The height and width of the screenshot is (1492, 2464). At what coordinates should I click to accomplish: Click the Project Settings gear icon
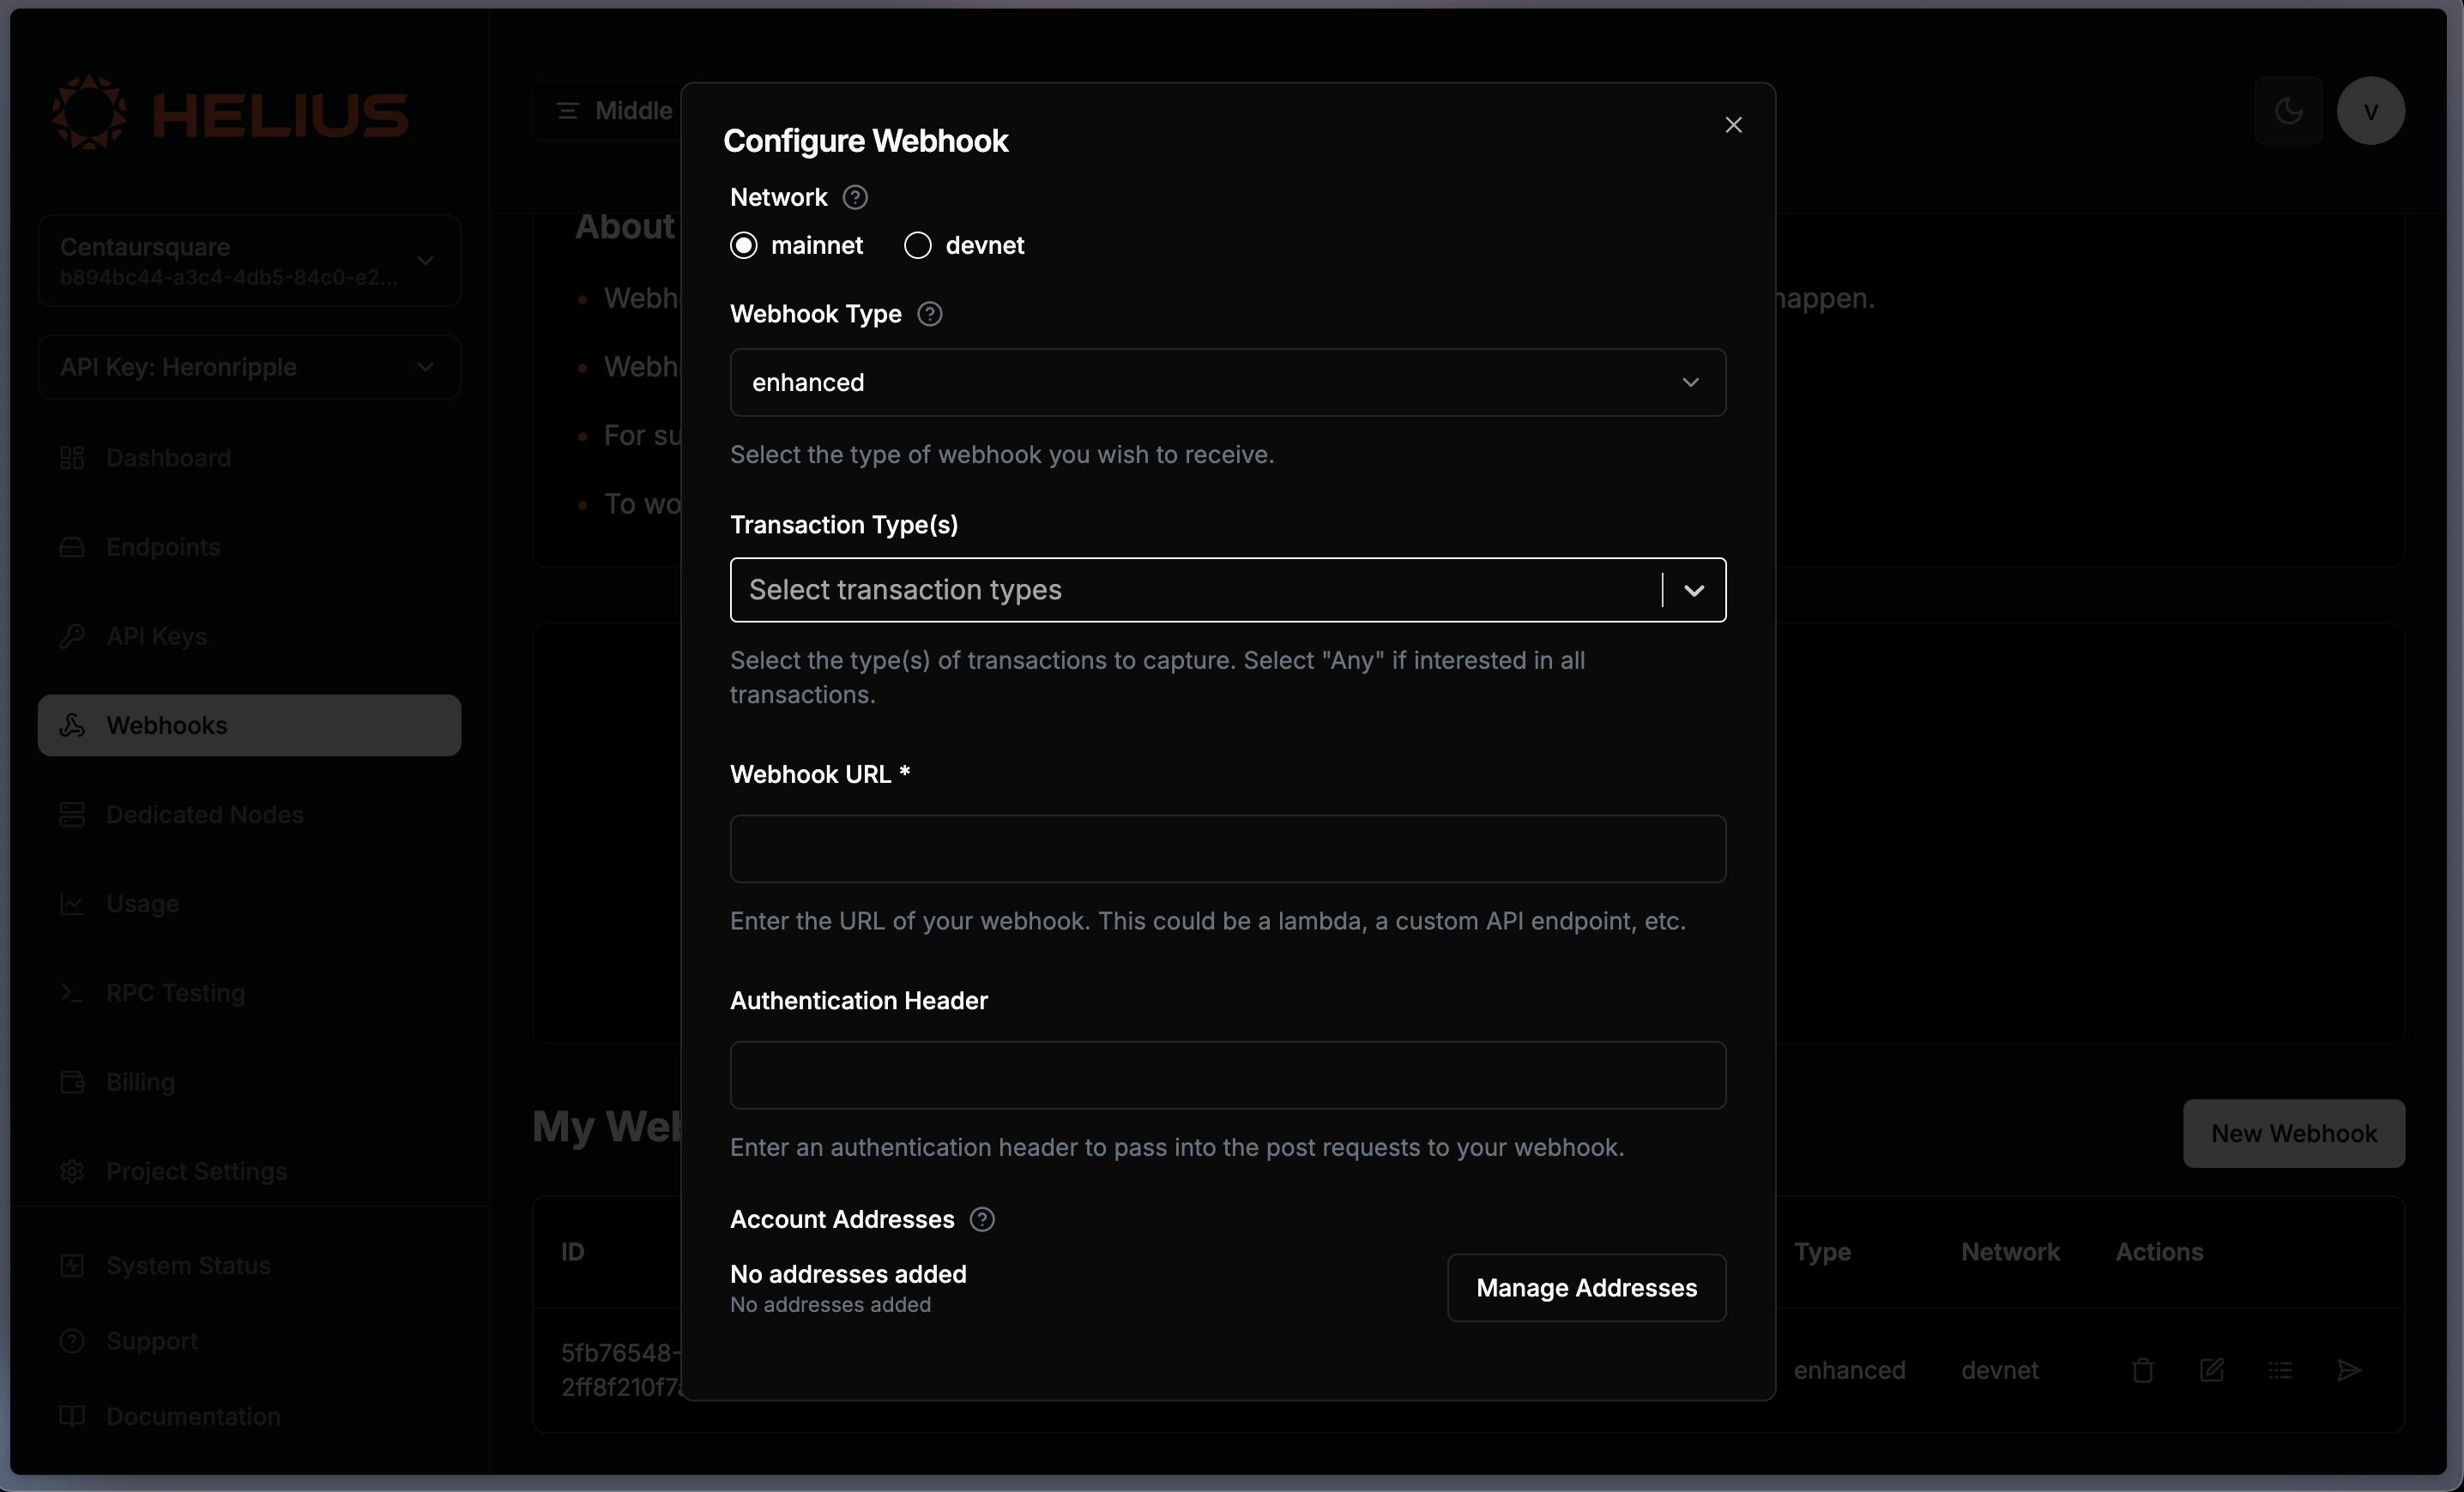[x=72, y=1170]
